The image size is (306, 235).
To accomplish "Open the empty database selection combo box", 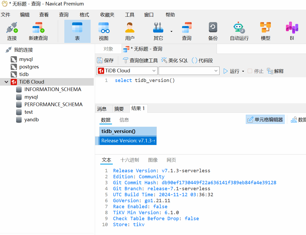I will pyautogui.click(x=189, y=71).
